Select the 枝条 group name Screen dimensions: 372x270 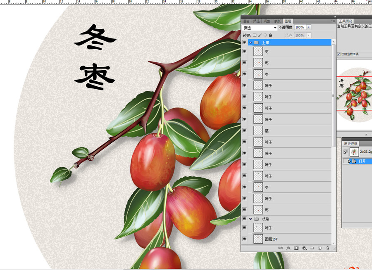tap(265, 219)
